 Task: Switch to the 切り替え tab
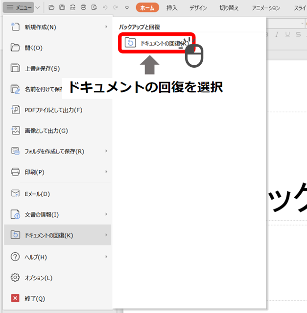click(229, 8)
